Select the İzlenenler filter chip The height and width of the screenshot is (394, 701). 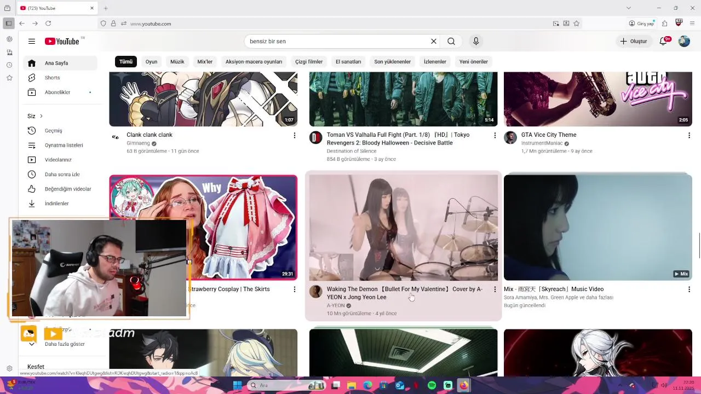coord(435,62)
